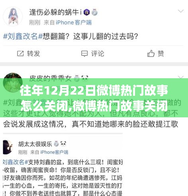Tap the 评论 comment bubble icon
The width and height of the screenshot is (188, 196).
point(84,53)
